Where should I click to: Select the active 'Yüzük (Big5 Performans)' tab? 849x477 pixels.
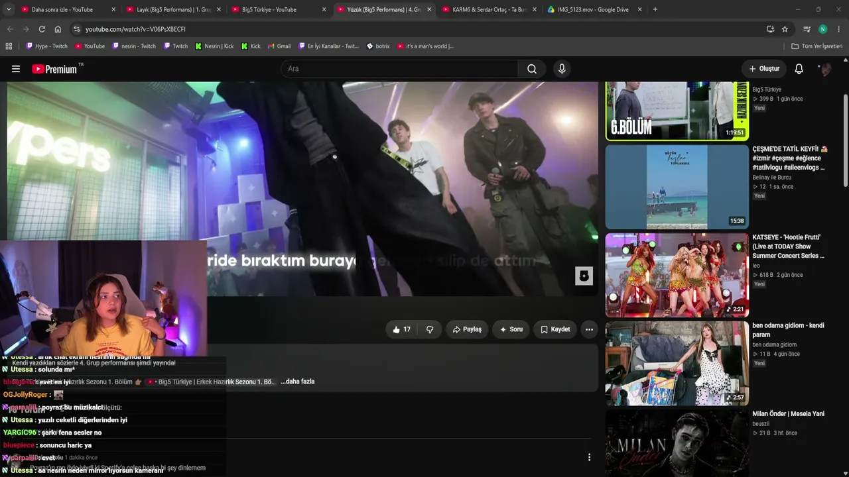coord(384,10)
